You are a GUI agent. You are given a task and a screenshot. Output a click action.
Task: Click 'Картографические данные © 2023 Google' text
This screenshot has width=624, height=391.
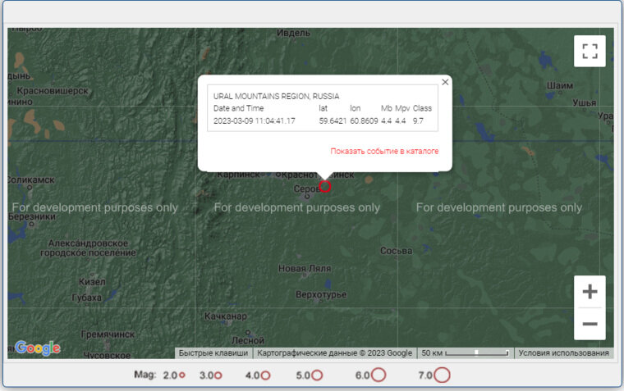coord(334,352)
